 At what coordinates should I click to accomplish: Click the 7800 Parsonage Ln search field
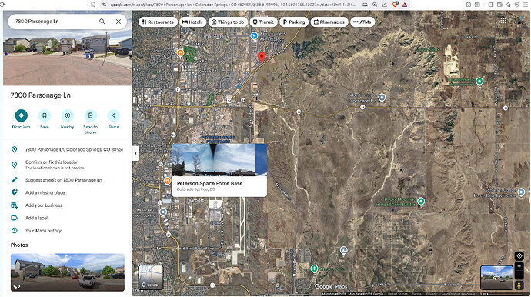point(54,22)
